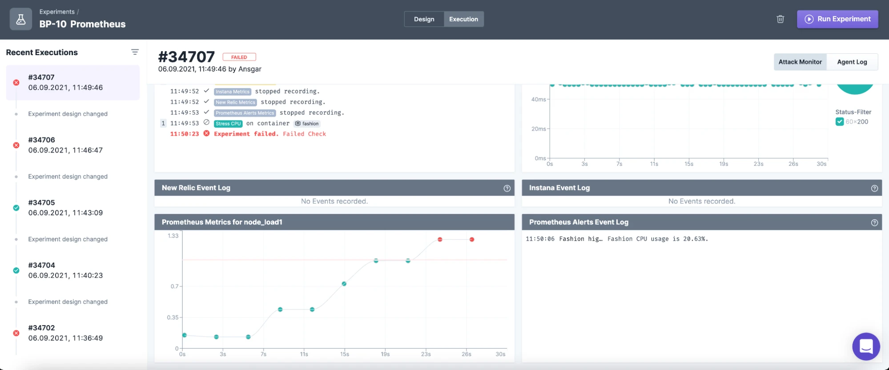
Task: Click success status icon for execution #34705
Action: click(x=16, y=208)
